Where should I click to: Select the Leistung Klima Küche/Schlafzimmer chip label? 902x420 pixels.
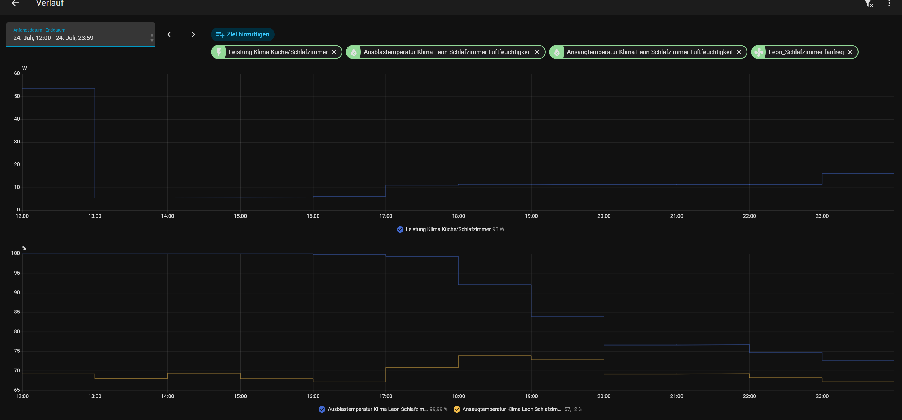click(x=278, y=52)
